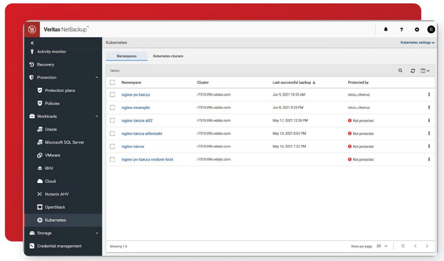Screen dimensions: 444x261
Task: Open the Rows per page dropdown
Action: pyautogui.click(x=382, y=246)
